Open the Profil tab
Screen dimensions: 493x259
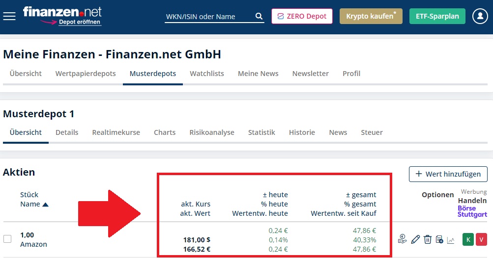tap(351, 74)
